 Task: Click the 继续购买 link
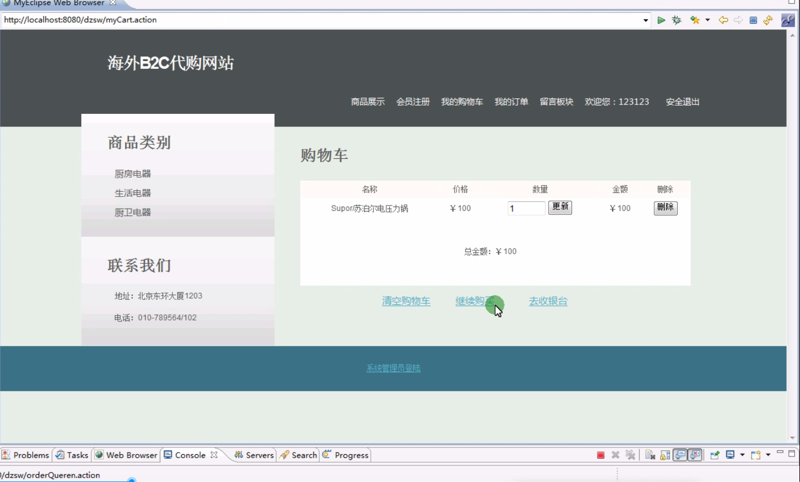[475, 301]
